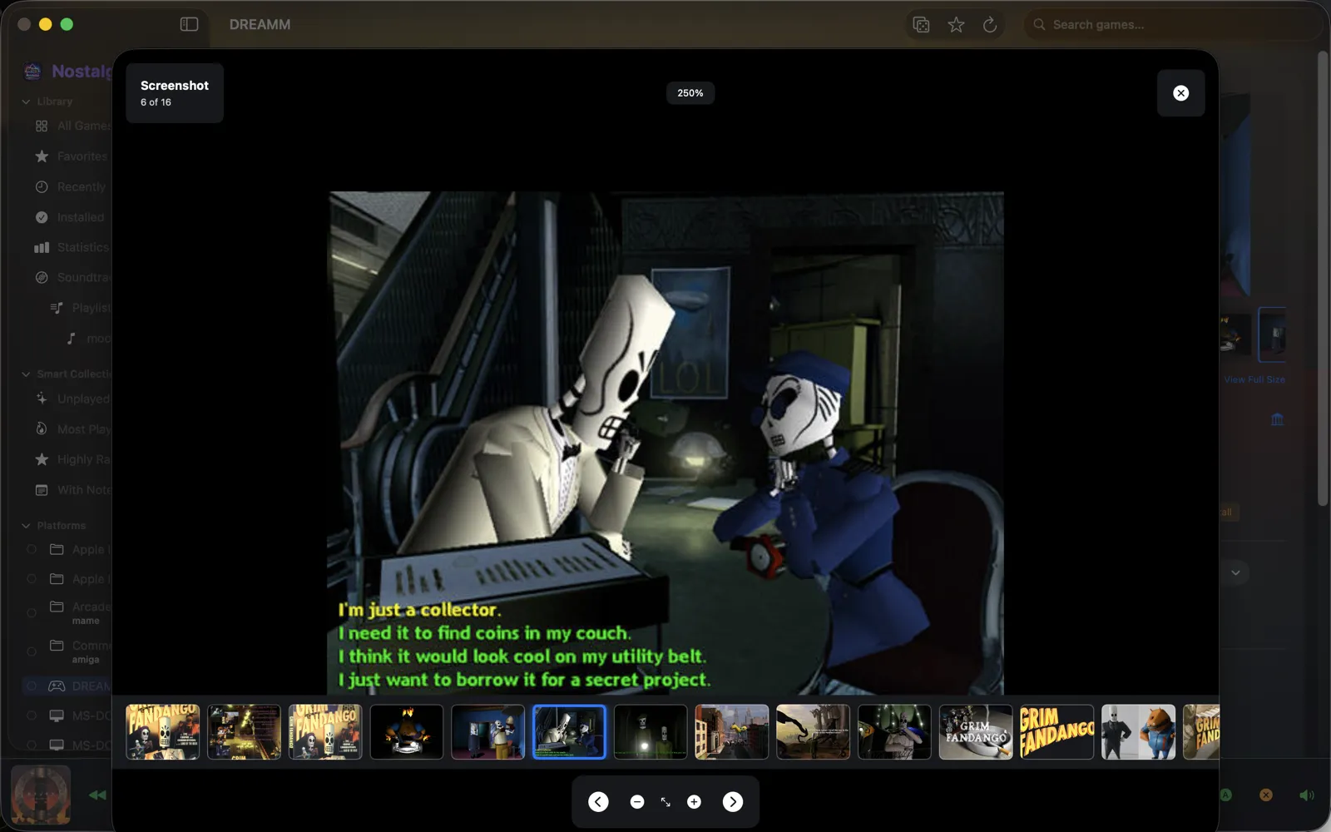Click the View Full Size link behind the overlay
Screen dimensions: 1331x832
point(1254,379)
